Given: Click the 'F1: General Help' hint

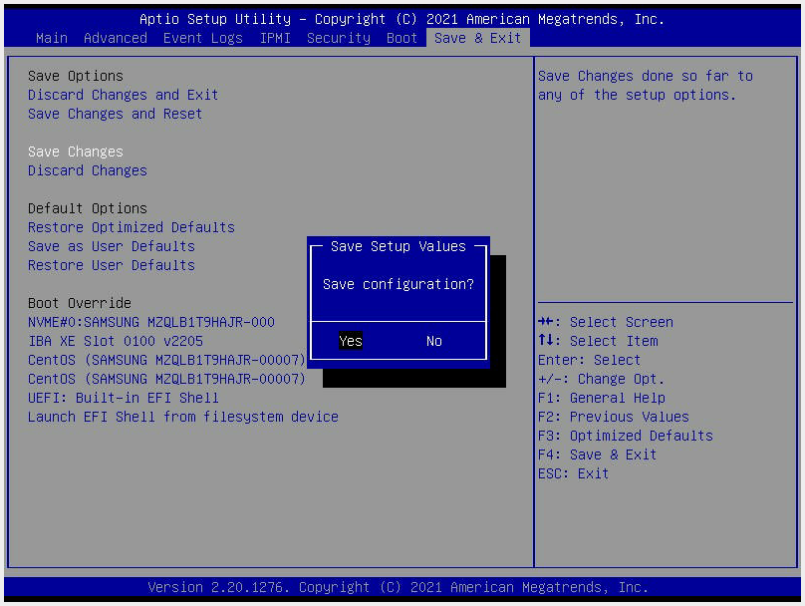Looking at the screenshot, I should coord(602,398).
